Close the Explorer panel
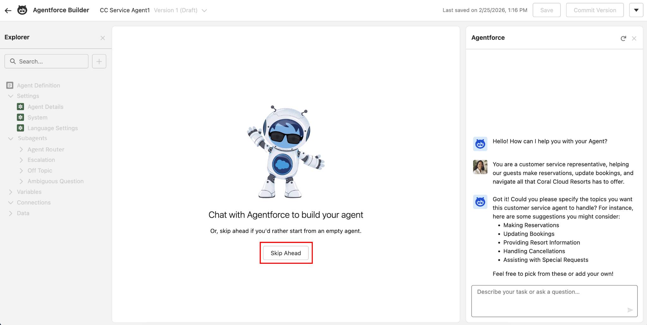 coord(103,38)
